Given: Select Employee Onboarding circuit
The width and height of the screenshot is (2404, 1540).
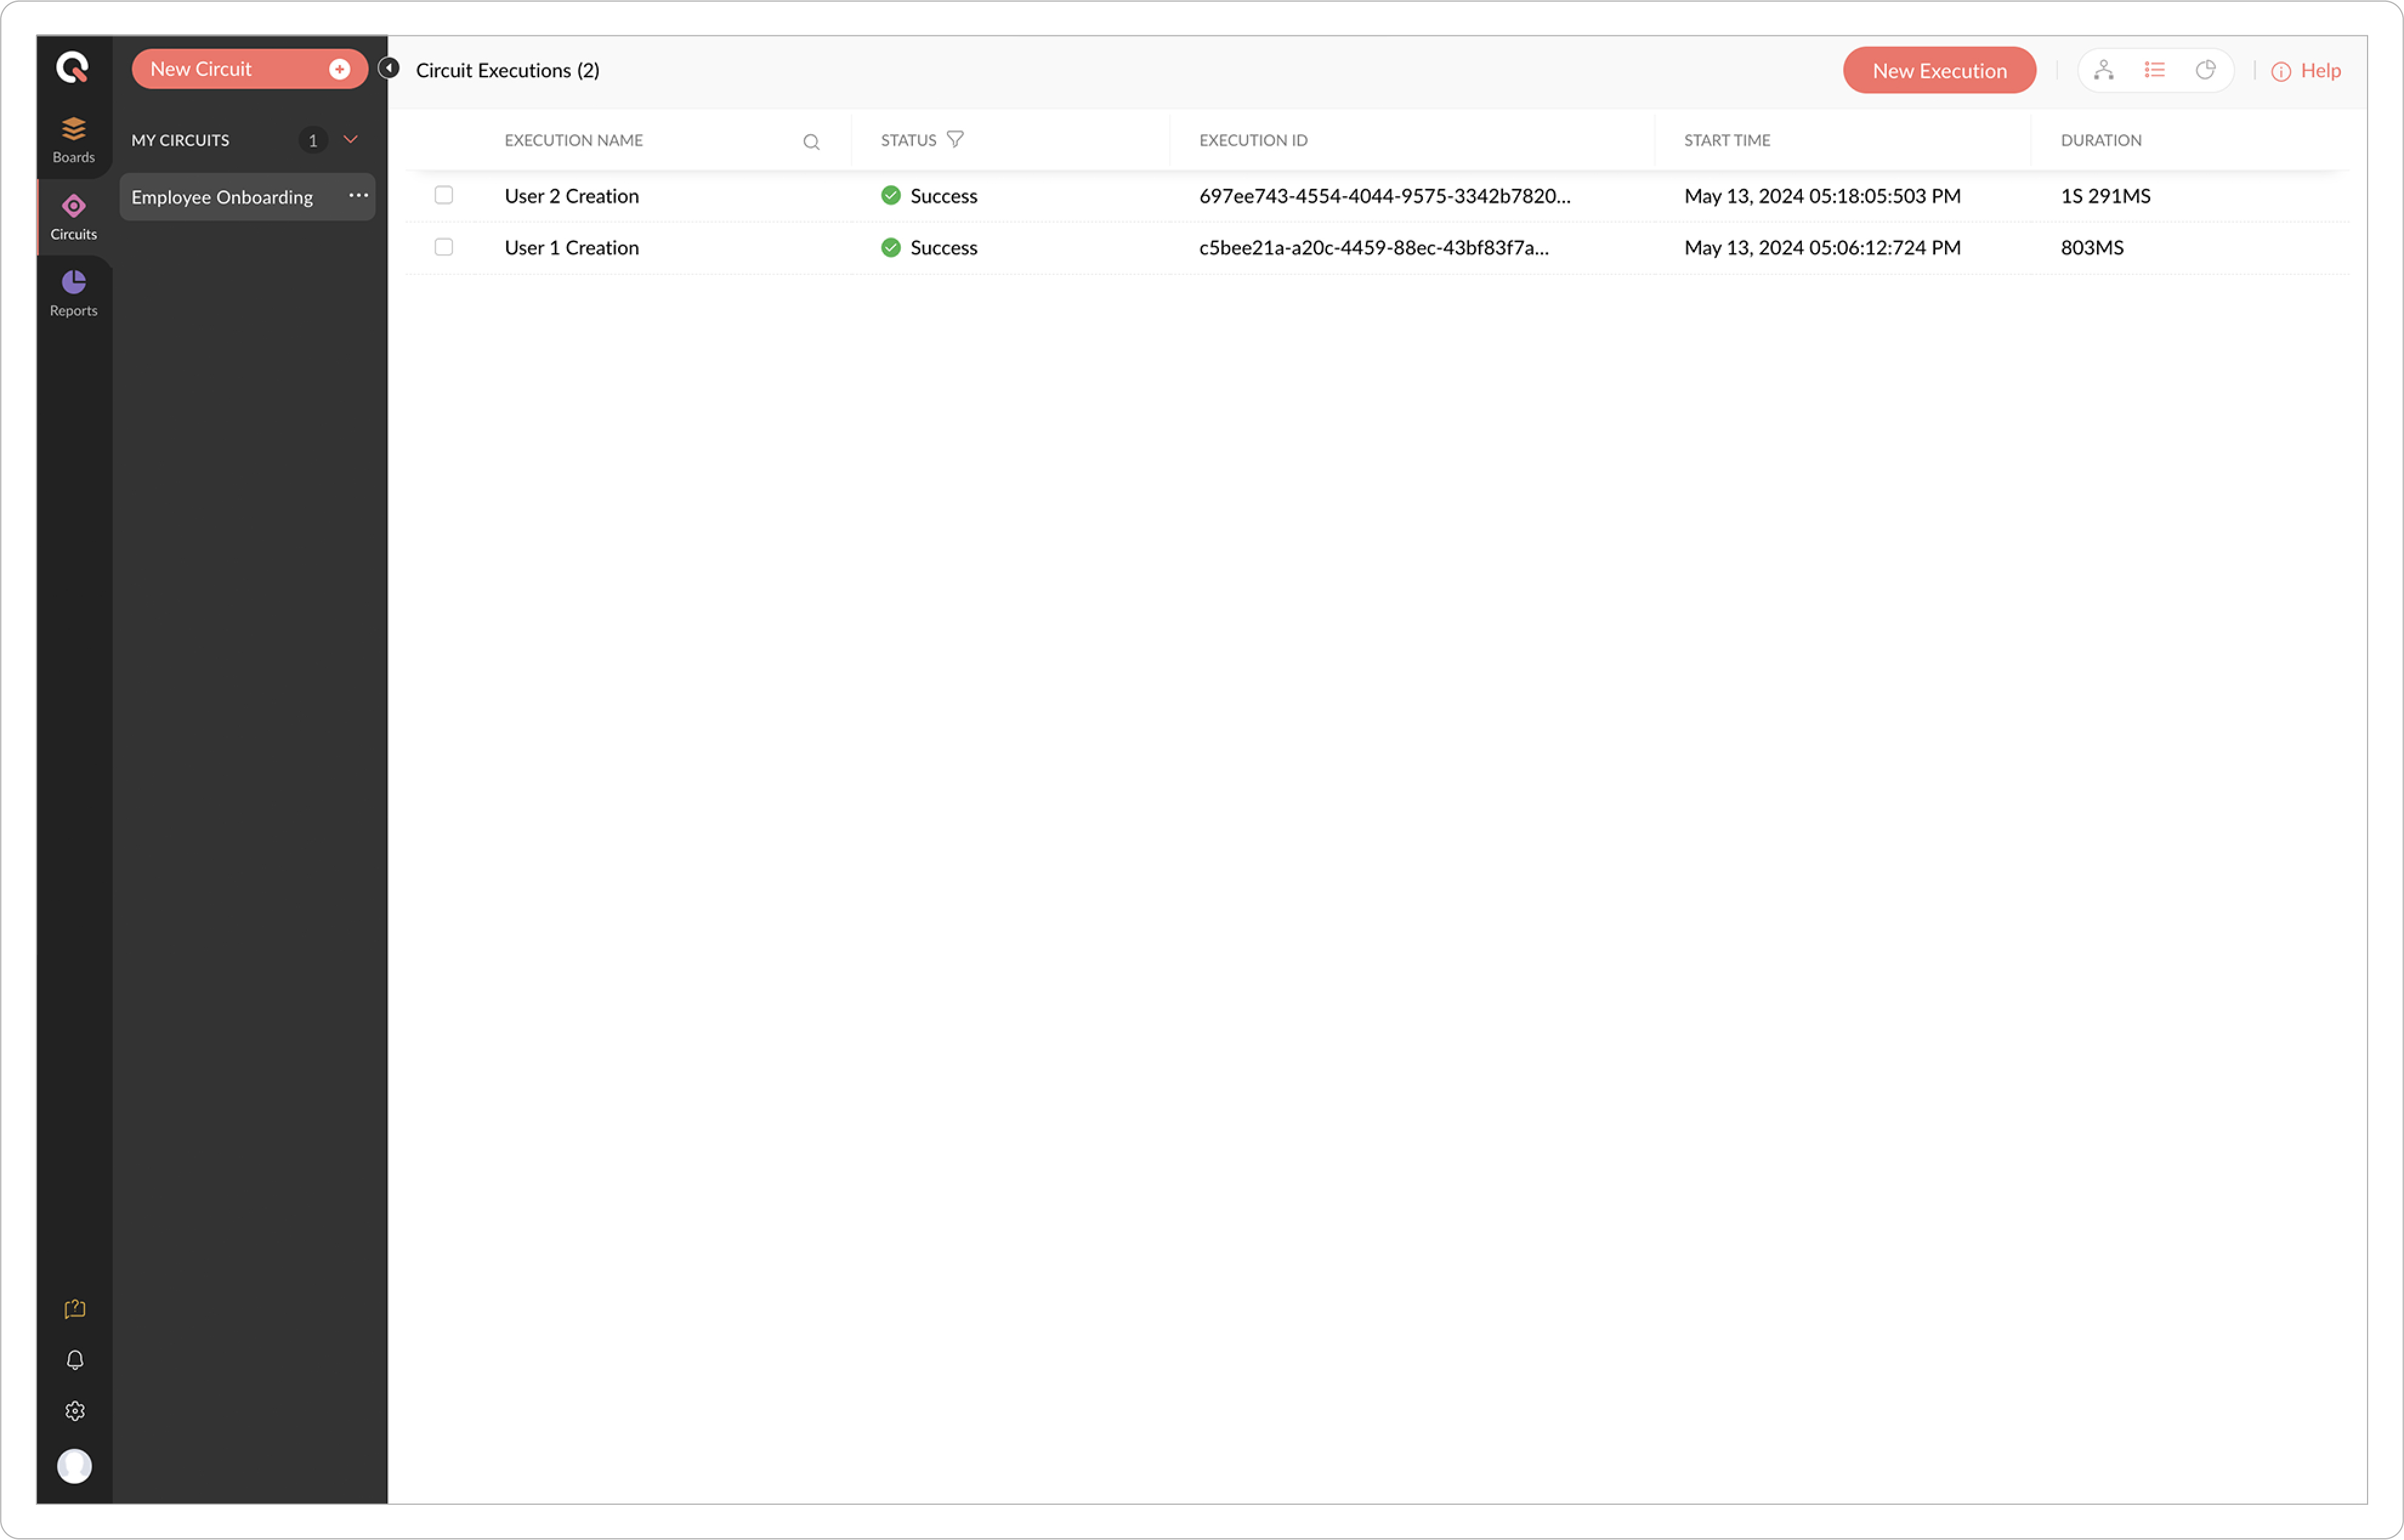Looking at the screenshot, I should (247, 197).
